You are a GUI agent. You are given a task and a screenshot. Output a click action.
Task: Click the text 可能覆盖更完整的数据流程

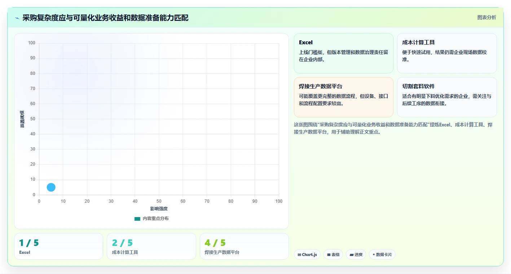[x=327, y=96]
